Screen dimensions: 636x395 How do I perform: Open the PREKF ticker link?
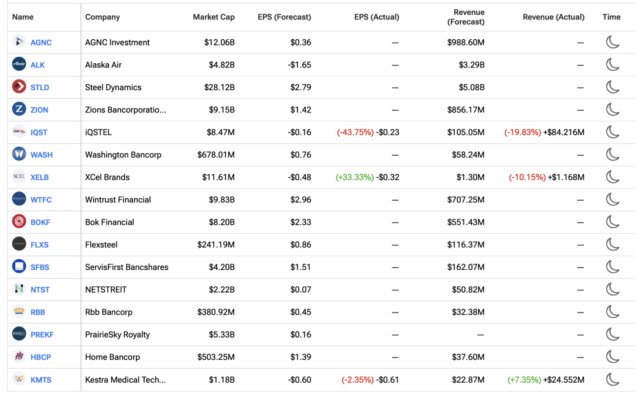click(42, 335)
